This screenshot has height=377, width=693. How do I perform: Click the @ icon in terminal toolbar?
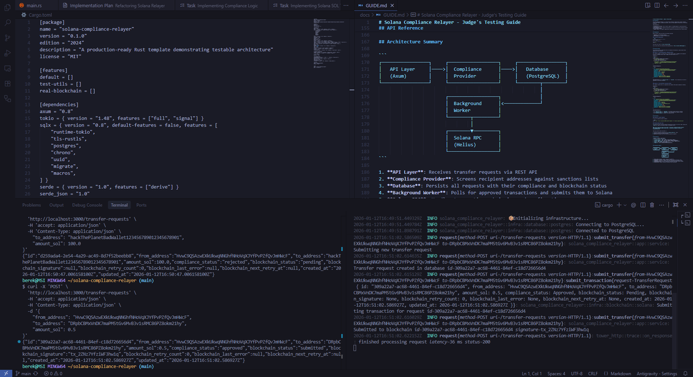pos(634,205)
